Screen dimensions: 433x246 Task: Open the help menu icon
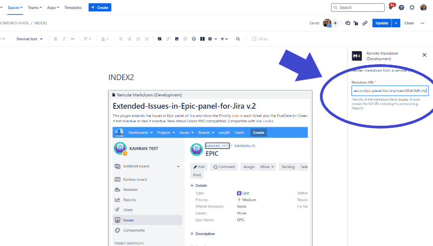pos(401,7)
